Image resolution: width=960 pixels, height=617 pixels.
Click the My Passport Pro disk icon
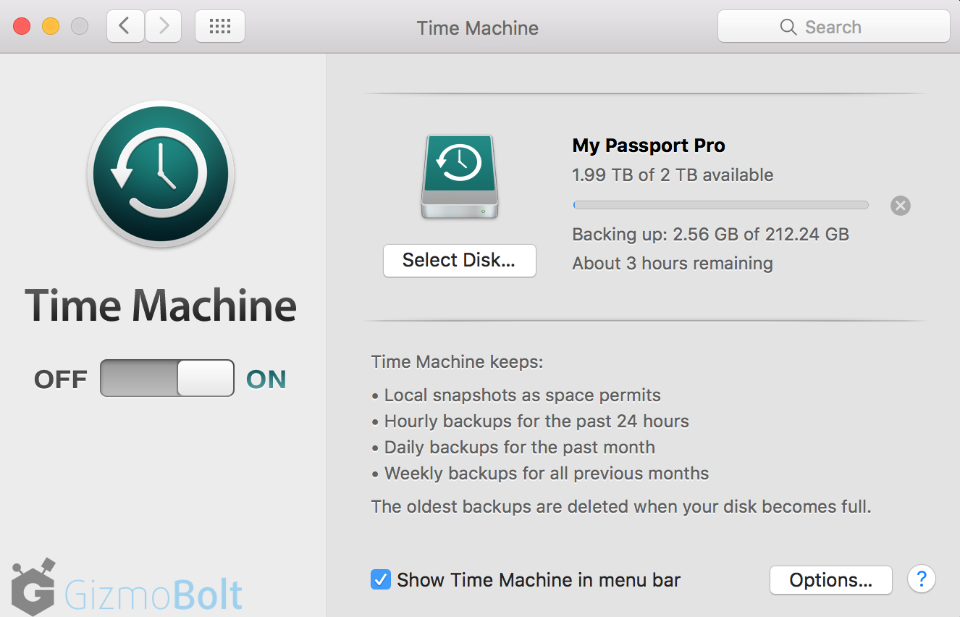click(460, 177)
